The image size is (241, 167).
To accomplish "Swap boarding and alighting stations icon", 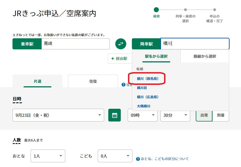I will click(x=121, y=44).
